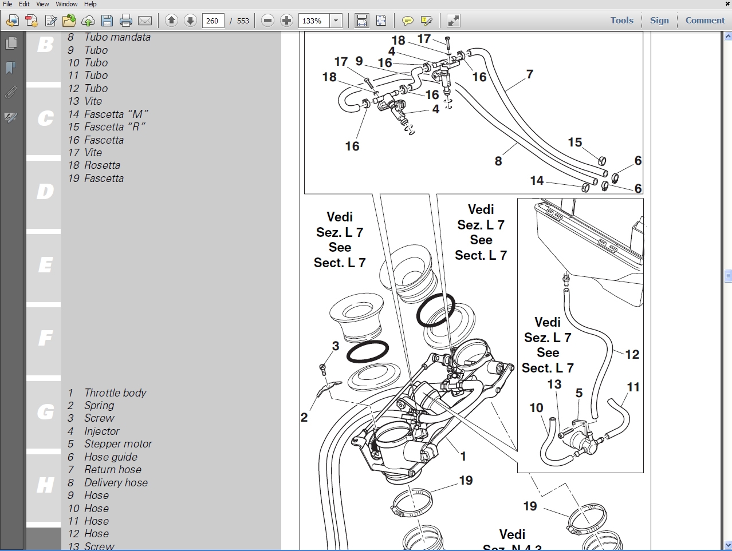The image size is (732, 551).
Task: Click the page number input field
Action: [212, 21]
